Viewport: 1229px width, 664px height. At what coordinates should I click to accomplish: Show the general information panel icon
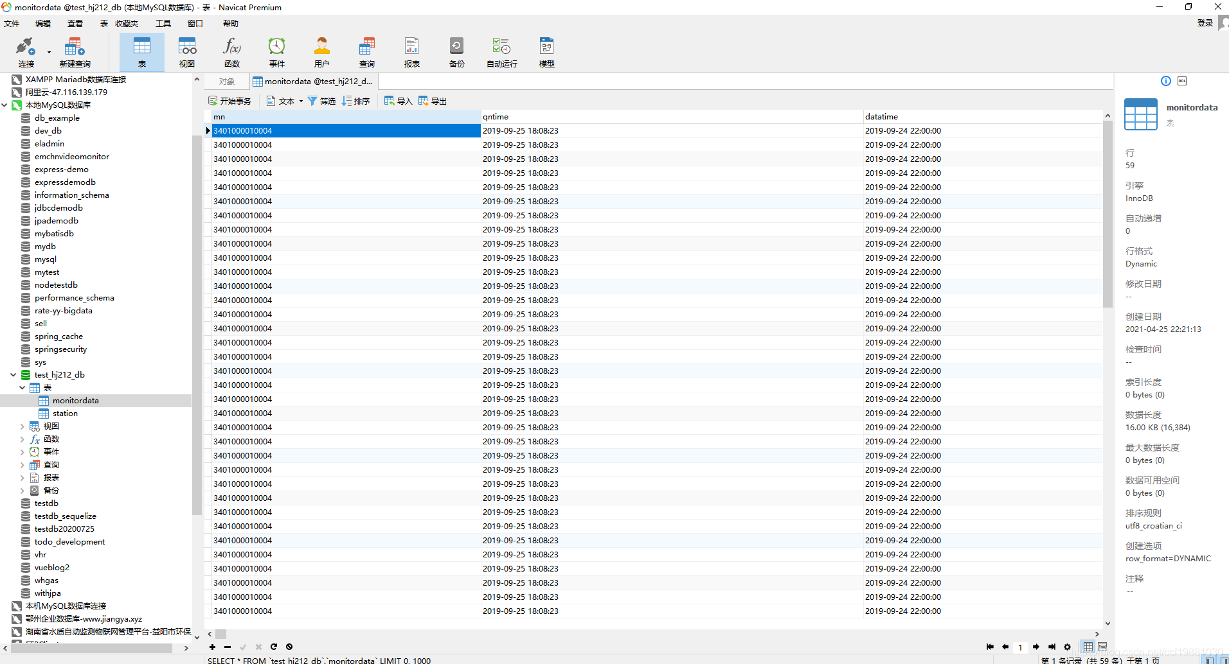click(x=1166, y=81)
